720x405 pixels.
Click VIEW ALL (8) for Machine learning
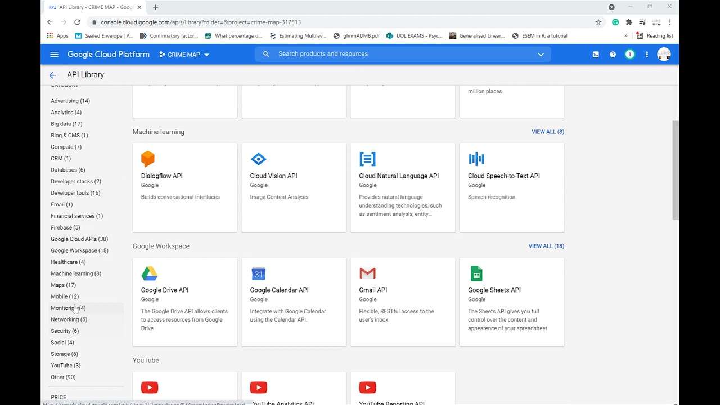coord(548,132)
